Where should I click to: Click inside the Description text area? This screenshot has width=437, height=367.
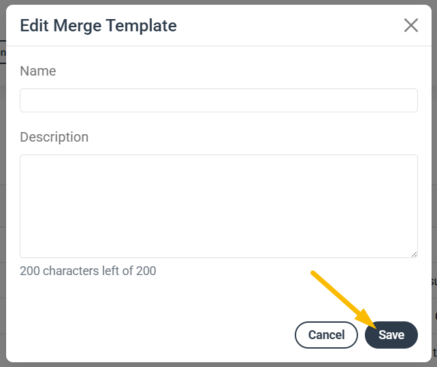(218, 206)
